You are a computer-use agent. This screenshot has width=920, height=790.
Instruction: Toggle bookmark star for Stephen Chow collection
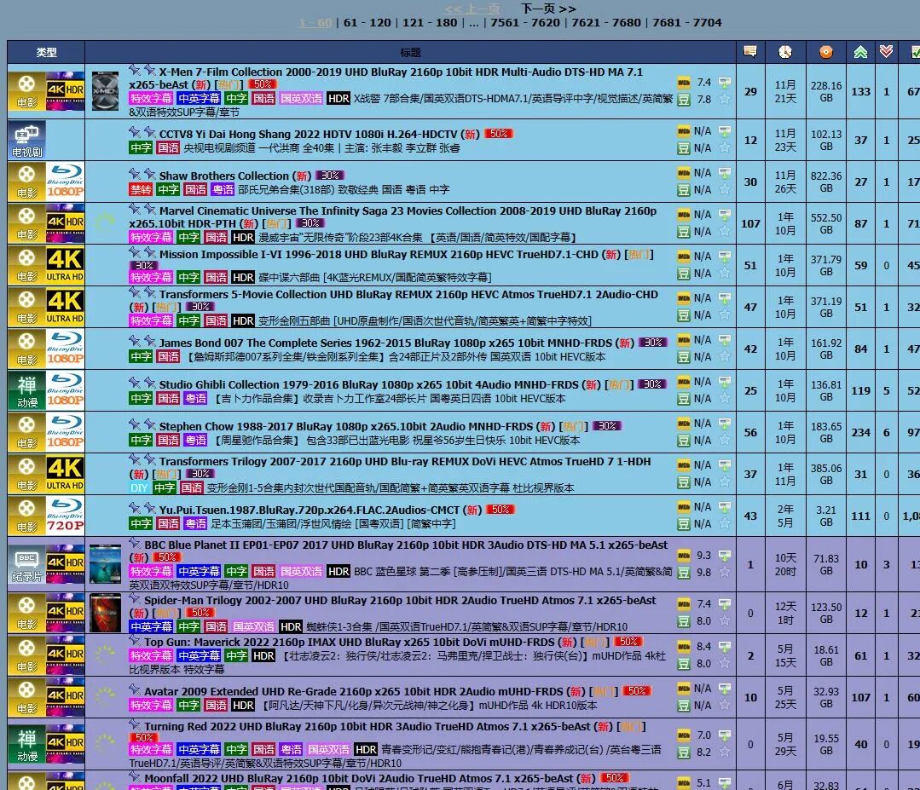tap(725, 440)
